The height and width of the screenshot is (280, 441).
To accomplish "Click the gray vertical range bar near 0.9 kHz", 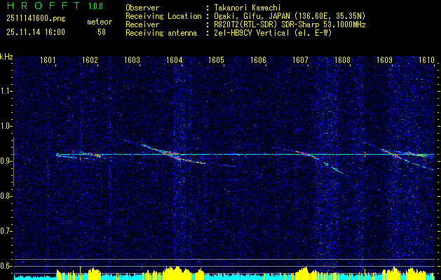I will click(13, 162).
